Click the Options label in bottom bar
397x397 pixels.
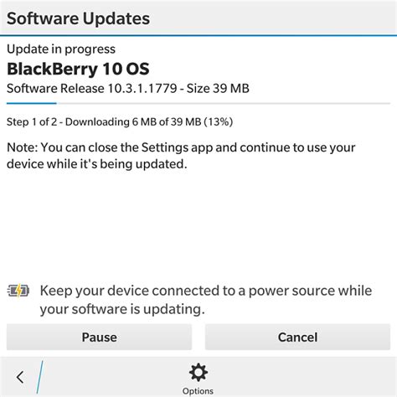click(x=198, y=390)
